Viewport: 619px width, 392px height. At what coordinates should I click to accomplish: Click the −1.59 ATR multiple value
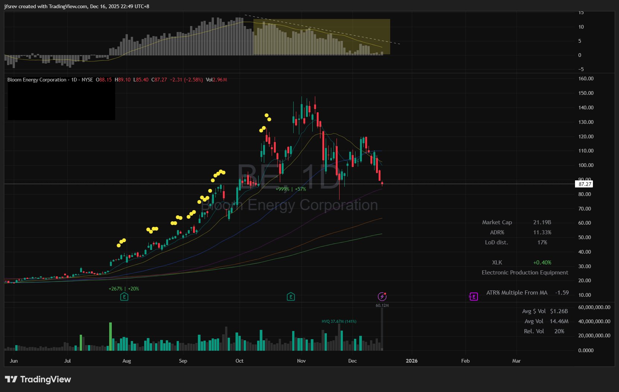click(x=562, y=293)
